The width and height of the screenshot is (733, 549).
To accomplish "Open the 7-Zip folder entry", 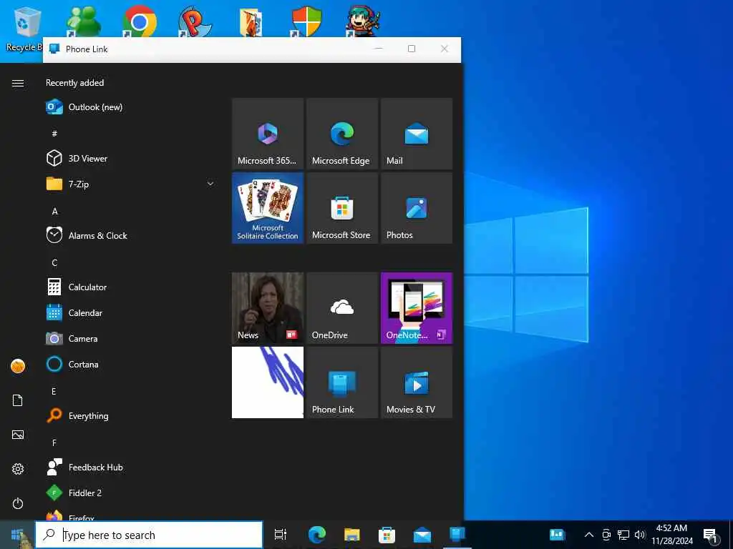I will pyautogui.click(x=131, y=184).
